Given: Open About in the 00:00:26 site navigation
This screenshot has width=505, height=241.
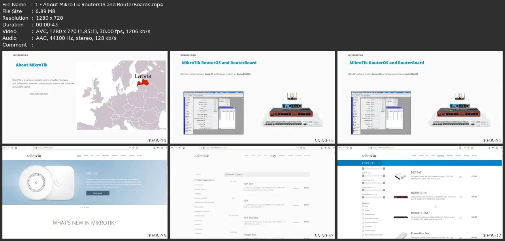Looking at the screenshot, I should [85, 155].
